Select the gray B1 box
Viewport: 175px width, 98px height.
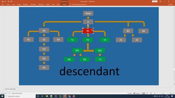tap(44, 31)
